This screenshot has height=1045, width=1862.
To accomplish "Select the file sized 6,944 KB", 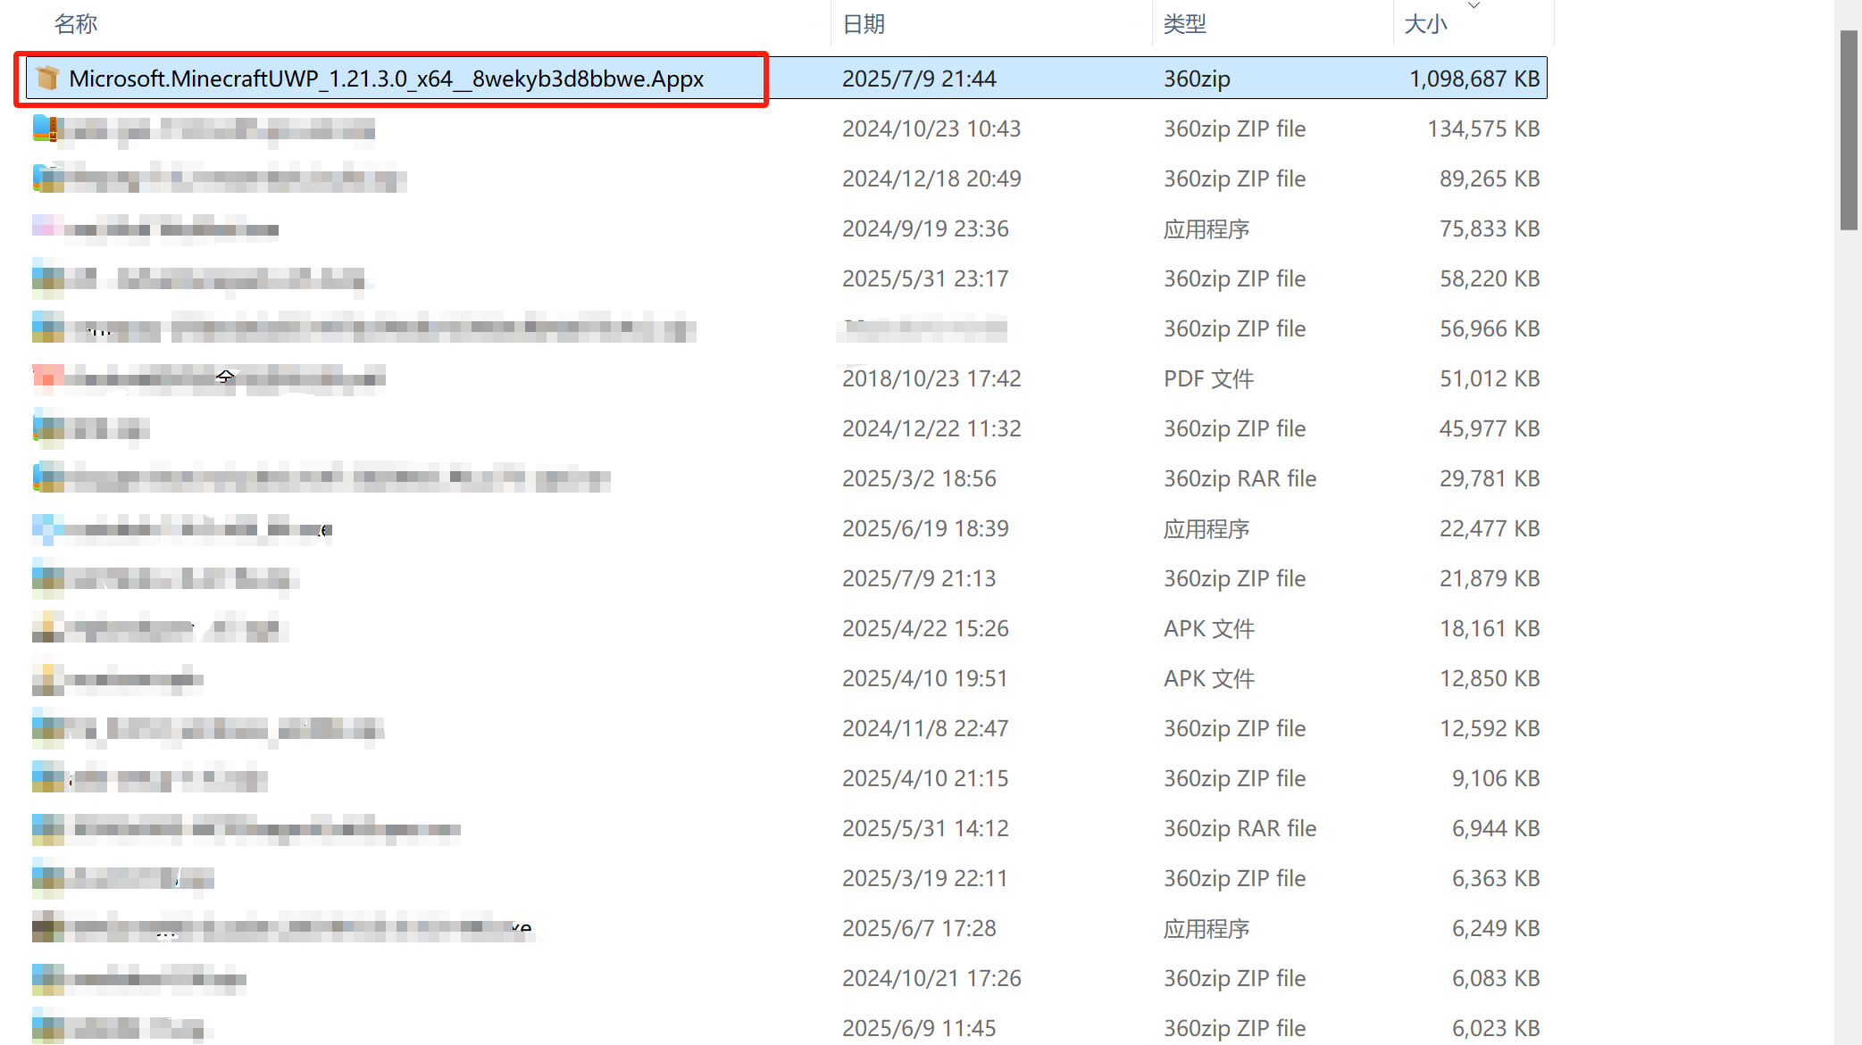I will (1495, 828).
